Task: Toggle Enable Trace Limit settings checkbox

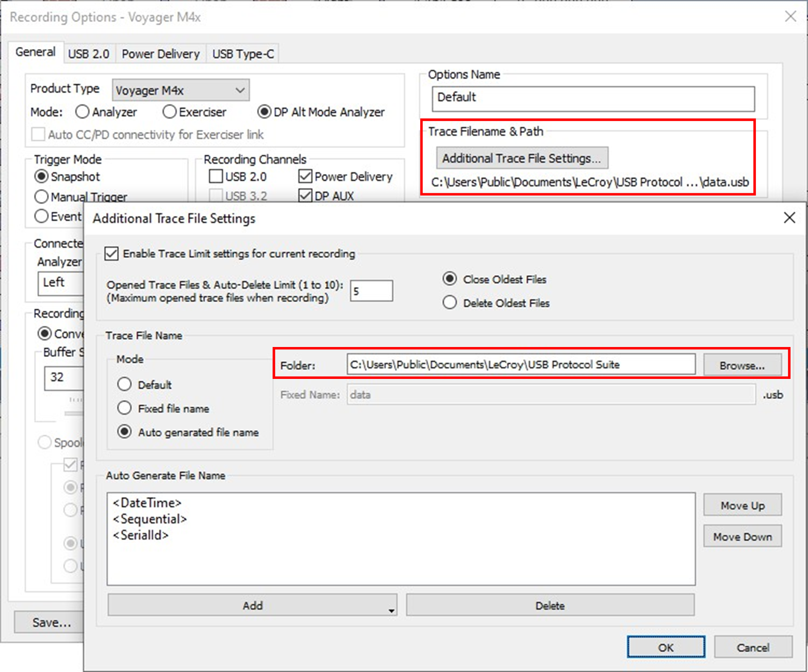Action: 112,254
